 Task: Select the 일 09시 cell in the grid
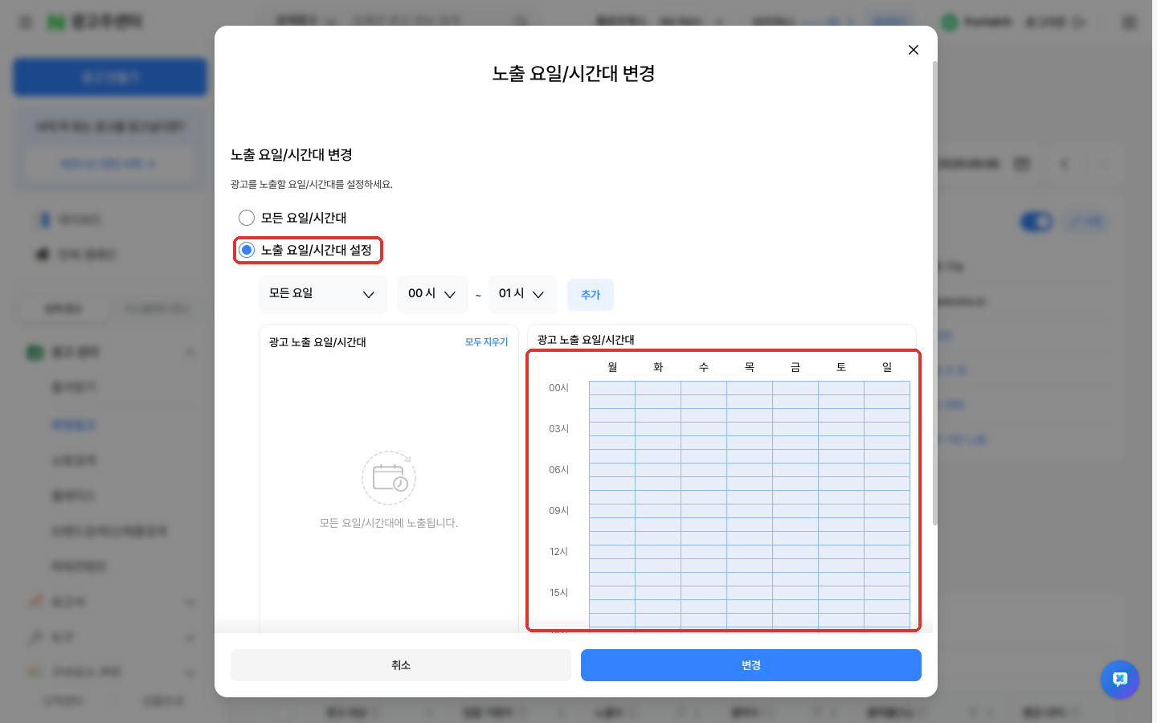pyautogui.click(x=887, y=511)
